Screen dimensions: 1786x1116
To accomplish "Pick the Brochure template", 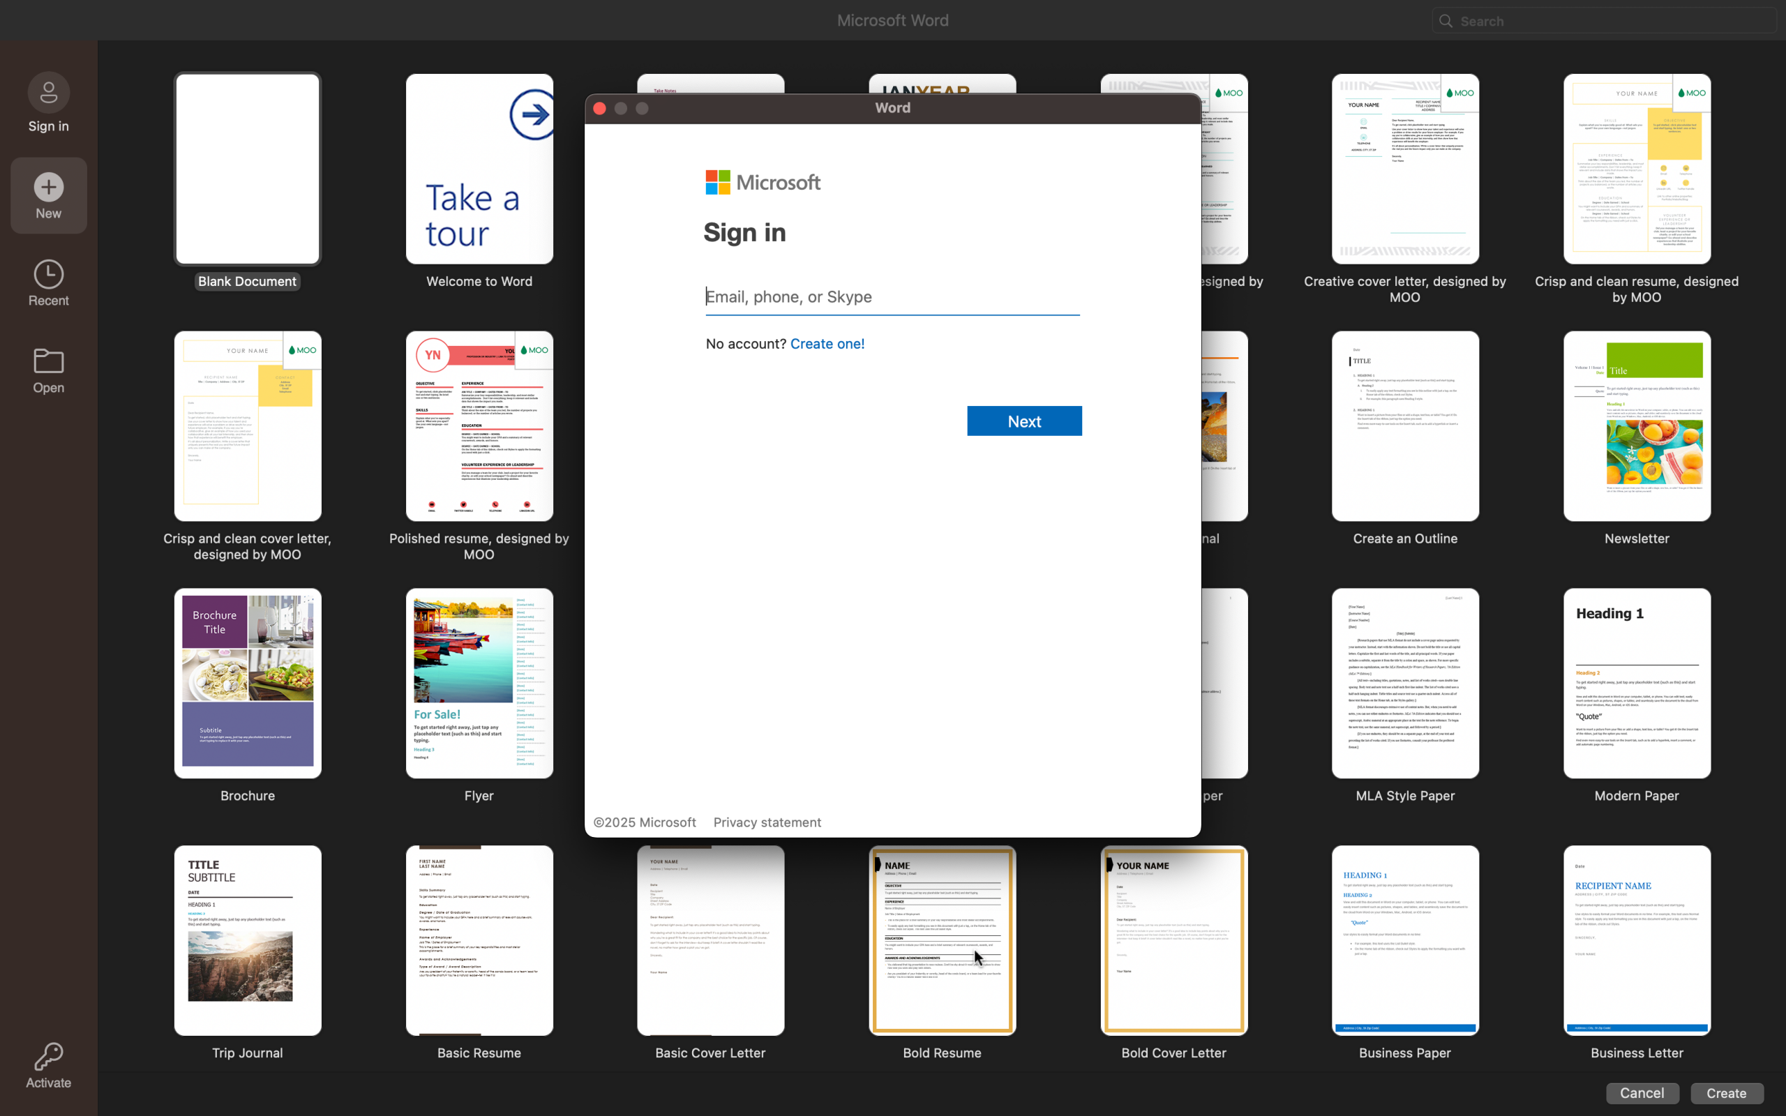I will pos(247,683).
